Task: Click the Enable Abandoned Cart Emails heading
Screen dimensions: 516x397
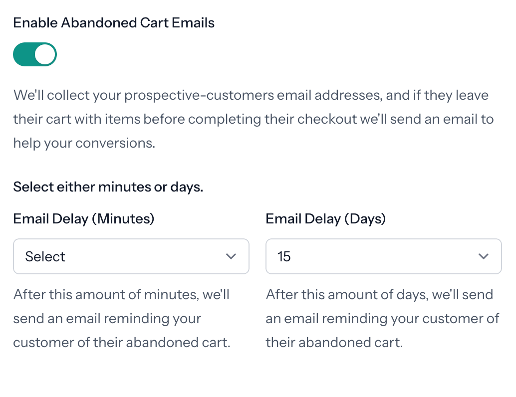Action: 114,22
